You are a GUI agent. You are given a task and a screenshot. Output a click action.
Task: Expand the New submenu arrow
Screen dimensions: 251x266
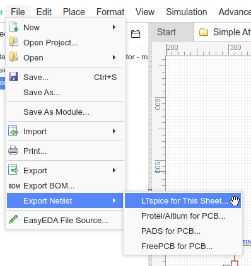(x=114, y=27)
